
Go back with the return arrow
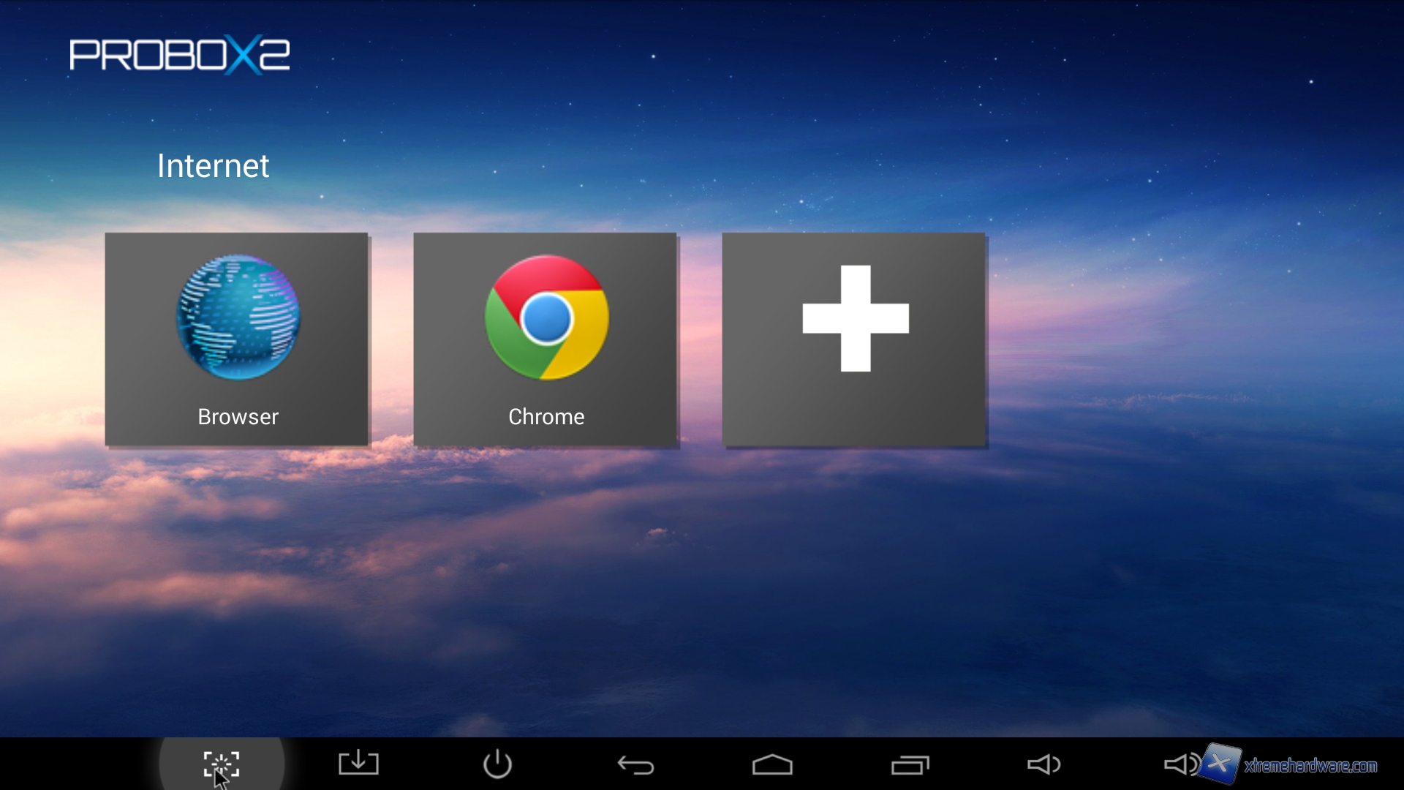[x=635, y=765]
